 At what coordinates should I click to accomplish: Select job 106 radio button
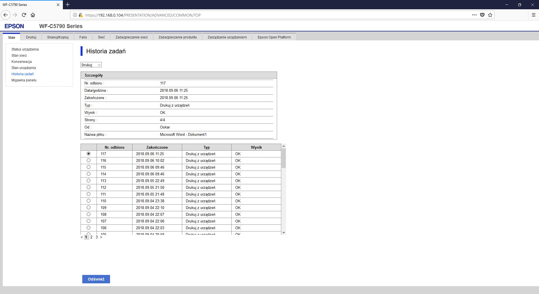click(89, 228)
